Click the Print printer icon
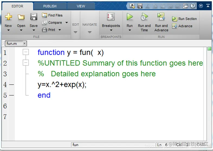This screenshot has width=213, height=151. click(44, 30)
